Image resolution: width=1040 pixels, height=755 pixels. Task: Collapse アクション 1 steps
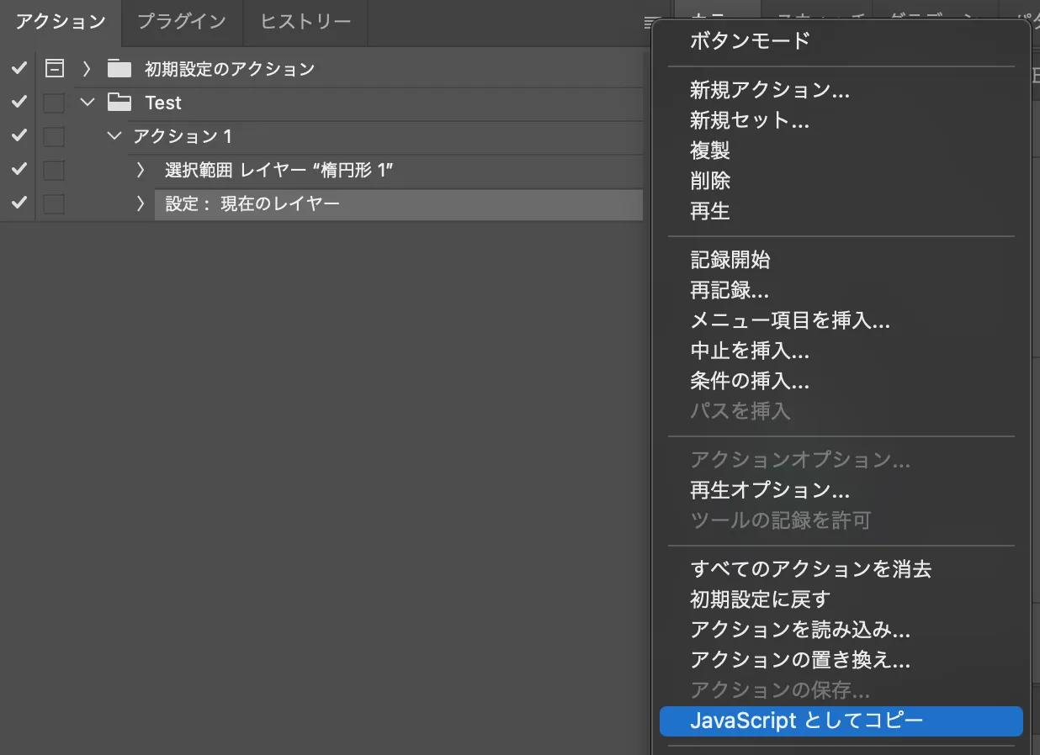pos(115,136)
